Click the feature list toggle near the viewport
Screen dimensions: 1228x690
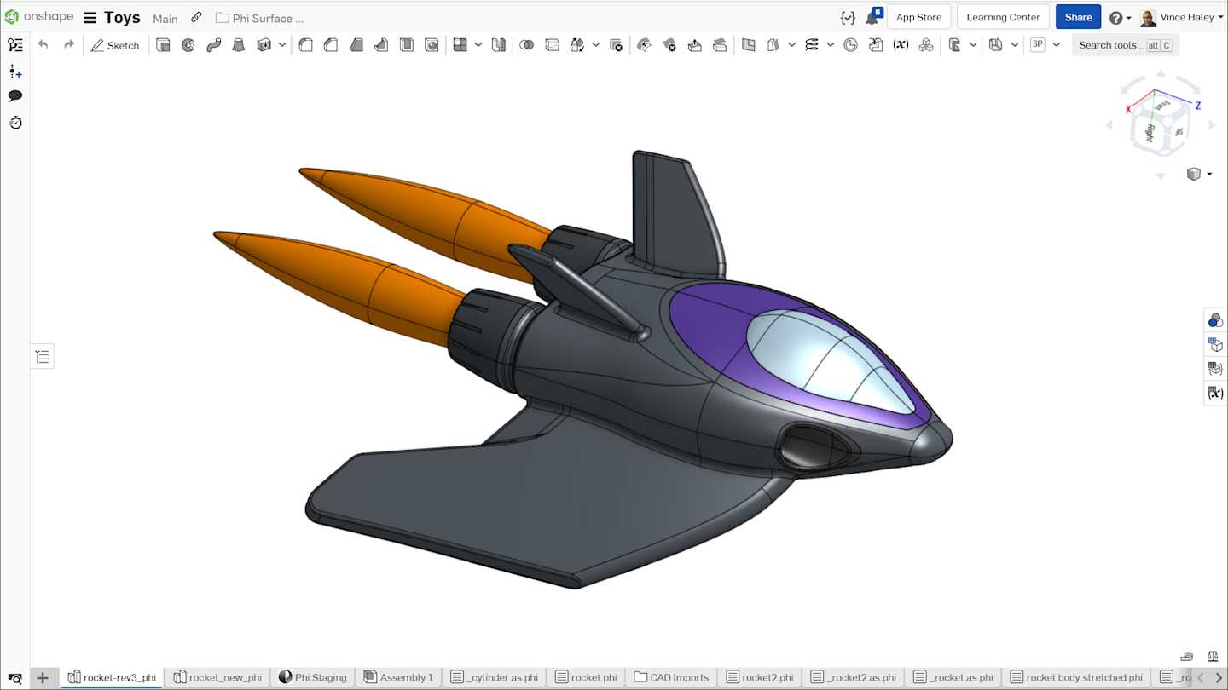point(42,356)
